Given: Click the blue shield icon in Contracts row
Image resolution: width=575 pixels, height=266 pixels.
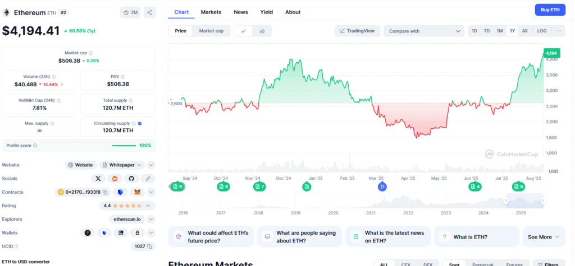Looking at the screenshot, I should (120, 192).
